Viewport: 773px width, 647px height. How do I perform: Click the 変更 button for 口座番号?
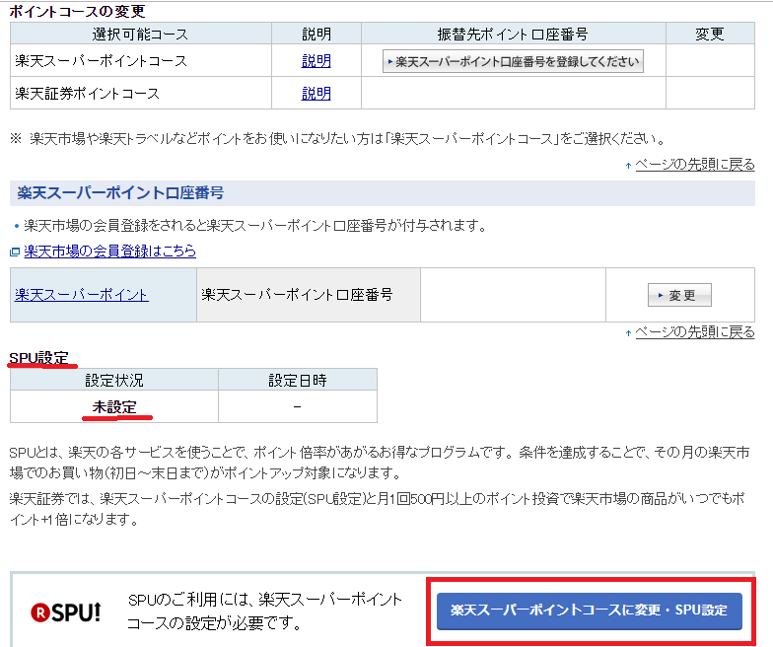pos(679,295)
